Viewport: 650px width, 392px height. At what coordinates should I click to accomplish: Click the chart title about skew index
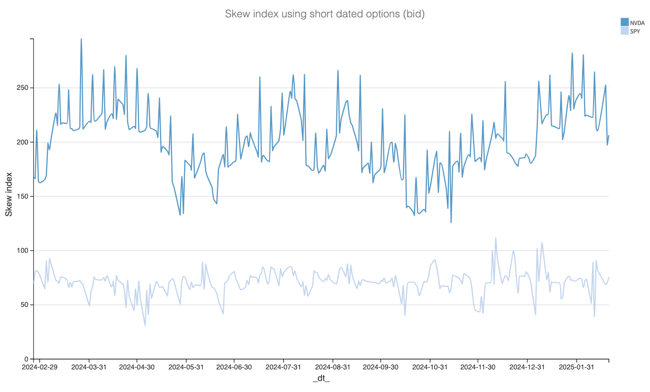325,14
